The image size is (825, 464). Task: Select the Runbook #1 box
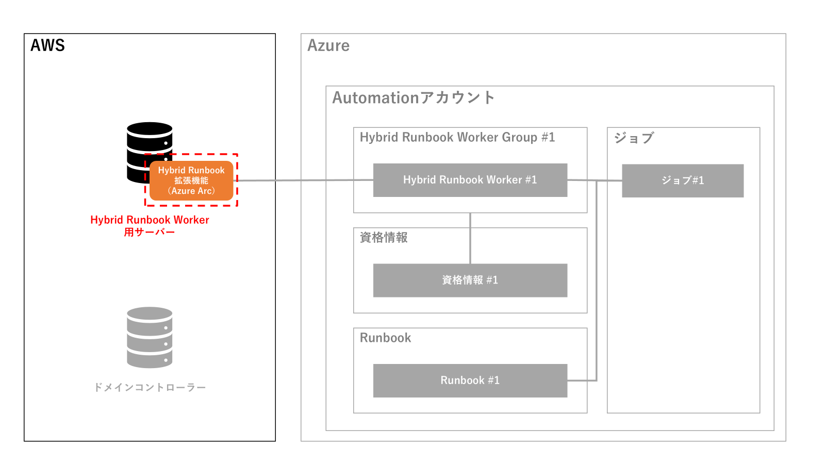pyautogui.click(x=470, y=380)
